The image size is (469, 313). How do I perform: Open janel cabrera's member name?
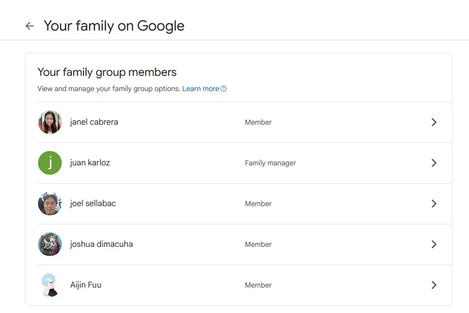[x=94, y=122]
